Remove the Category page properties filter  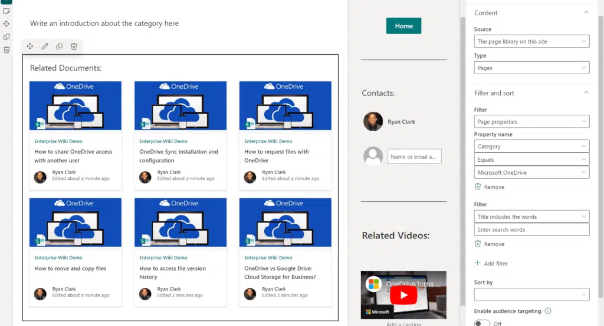(494, 187)
